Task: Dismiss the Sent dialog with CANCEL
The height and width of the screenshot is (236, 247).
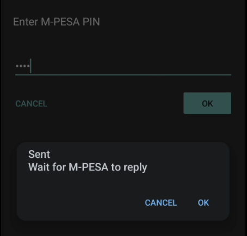Action: [x=161, y=203]
